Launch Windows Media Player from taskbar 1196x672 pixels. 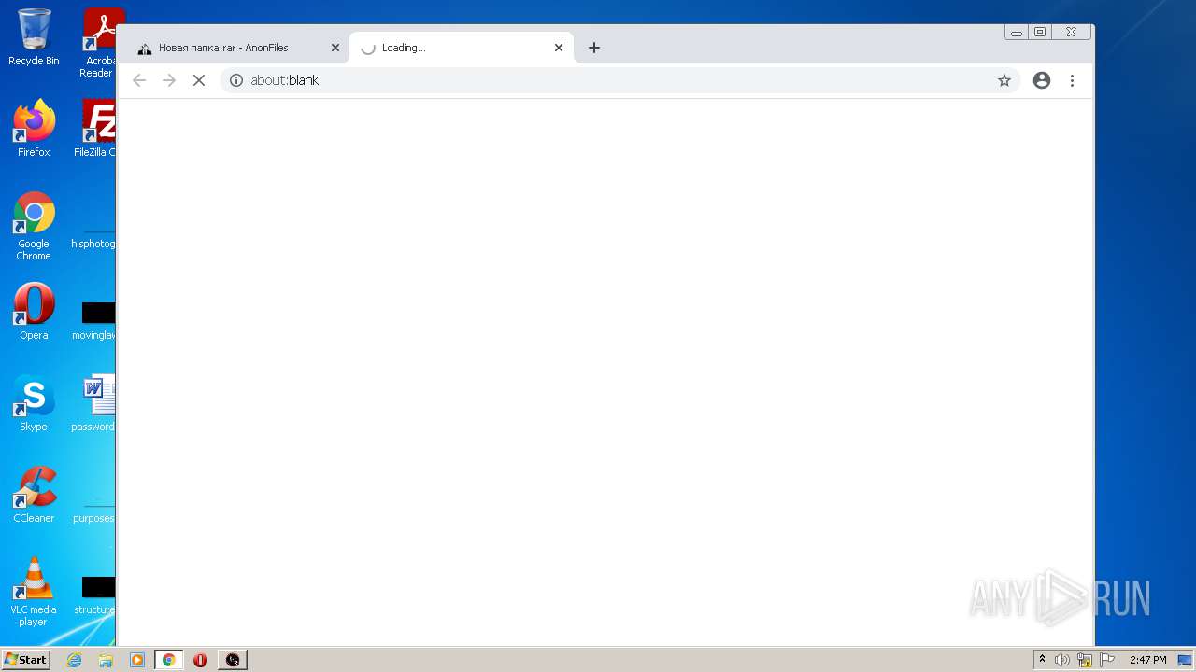[137, 660]
